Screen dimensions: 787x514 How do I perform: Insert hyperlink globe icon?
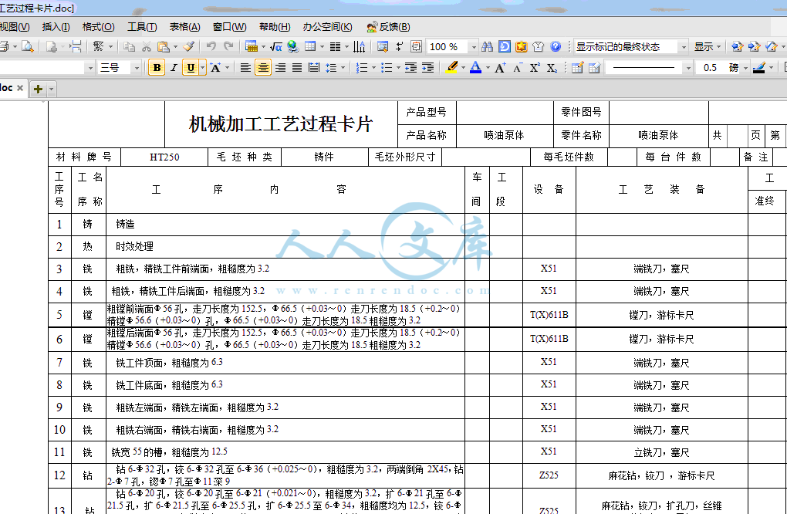(x=292, y=46)
